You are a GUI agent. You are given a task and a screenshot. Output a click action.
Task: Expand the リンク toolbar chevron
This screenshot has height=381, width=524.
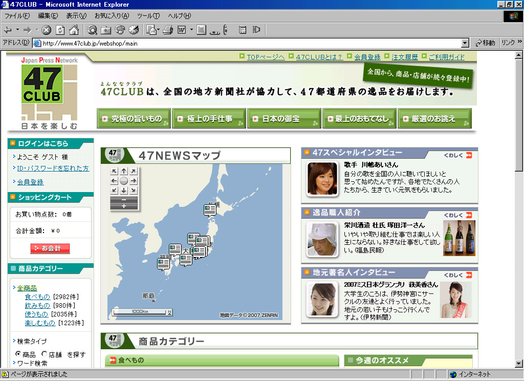(520, 42)
